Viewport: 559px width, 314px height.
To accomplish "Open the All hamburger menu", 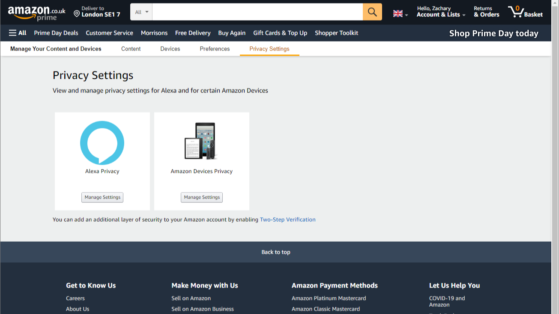I will coord(18,33).
